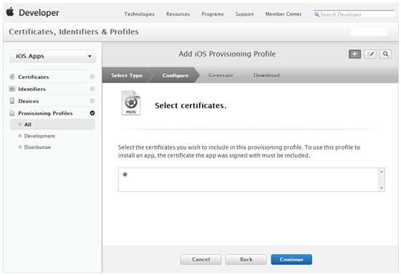Expand the Identifiers section arrow
The image size is (401, 275).
coord(92,89)
